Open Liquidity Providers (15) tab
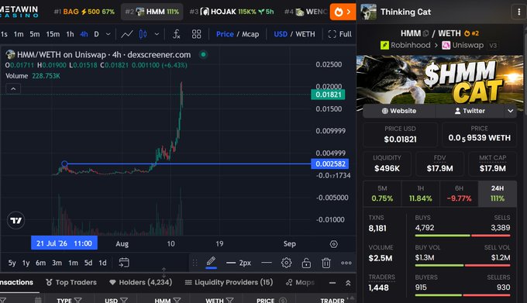The image size is (527, 303). (229, 282)
